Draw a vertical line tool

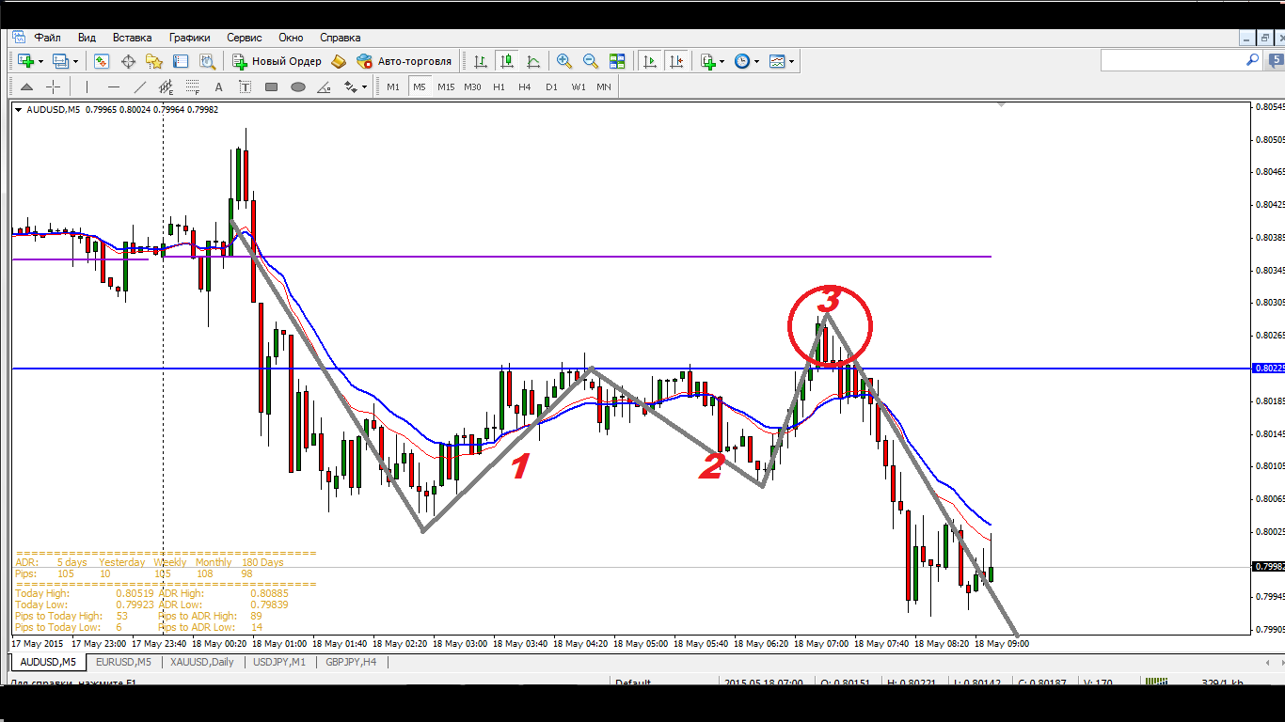click(87, 87)
